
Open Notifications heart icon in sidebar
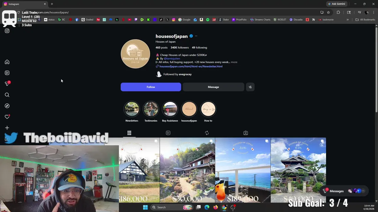7,117
